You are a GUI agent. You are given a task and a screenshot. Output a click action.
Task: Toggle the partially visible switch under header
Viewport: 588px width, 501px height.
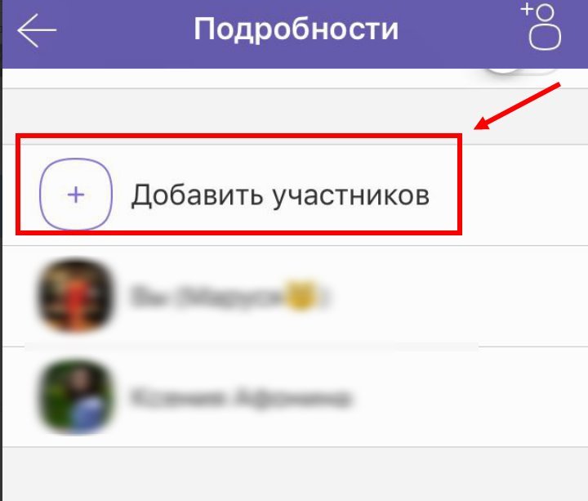[x=521, y=71]
